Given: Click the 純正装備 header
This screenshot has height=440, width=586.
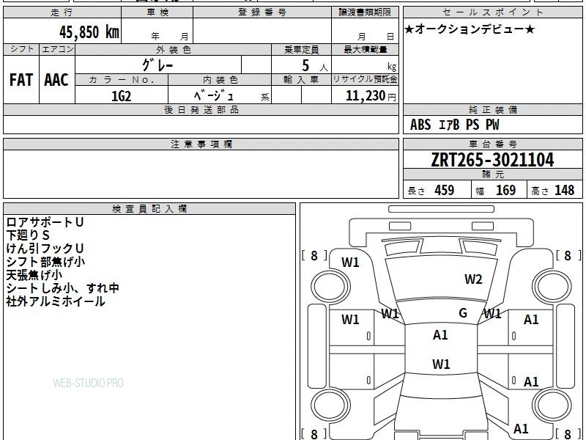Looking at the screenshot, I should tap(492, 109).
